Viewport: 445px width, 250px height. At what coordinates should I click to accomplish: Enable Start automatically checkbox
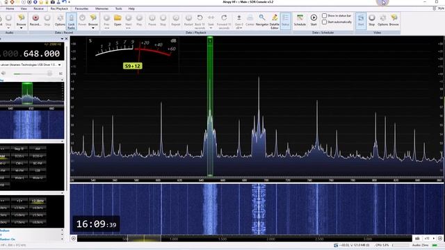pos(324,22)
